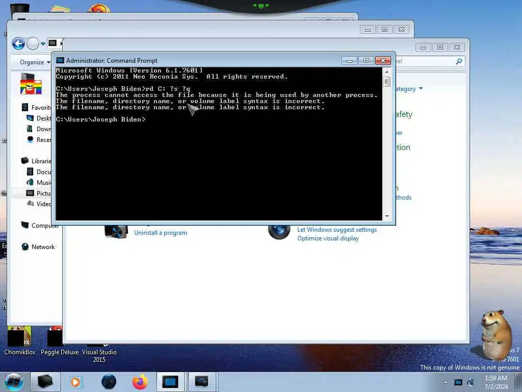
Task: Open the View by Category dropdown
Action: tap(409, 89)
